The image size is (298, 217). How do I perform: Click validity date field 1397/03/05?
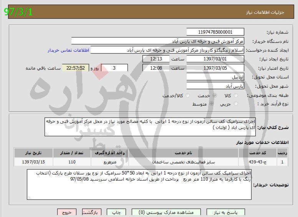215,68
